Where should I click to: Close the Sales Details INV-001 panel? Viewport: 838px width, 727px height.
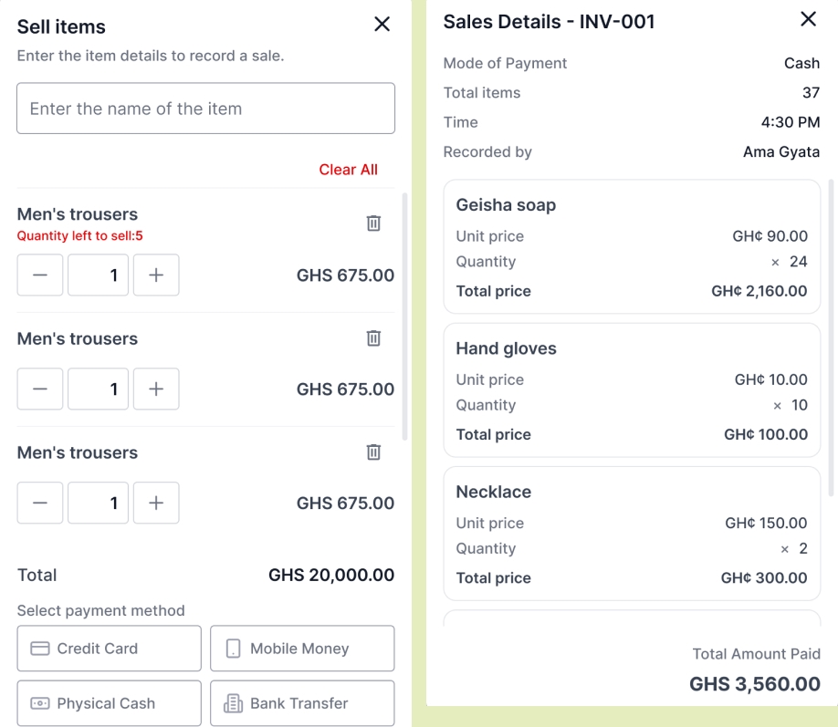click(x=808, y=19)
